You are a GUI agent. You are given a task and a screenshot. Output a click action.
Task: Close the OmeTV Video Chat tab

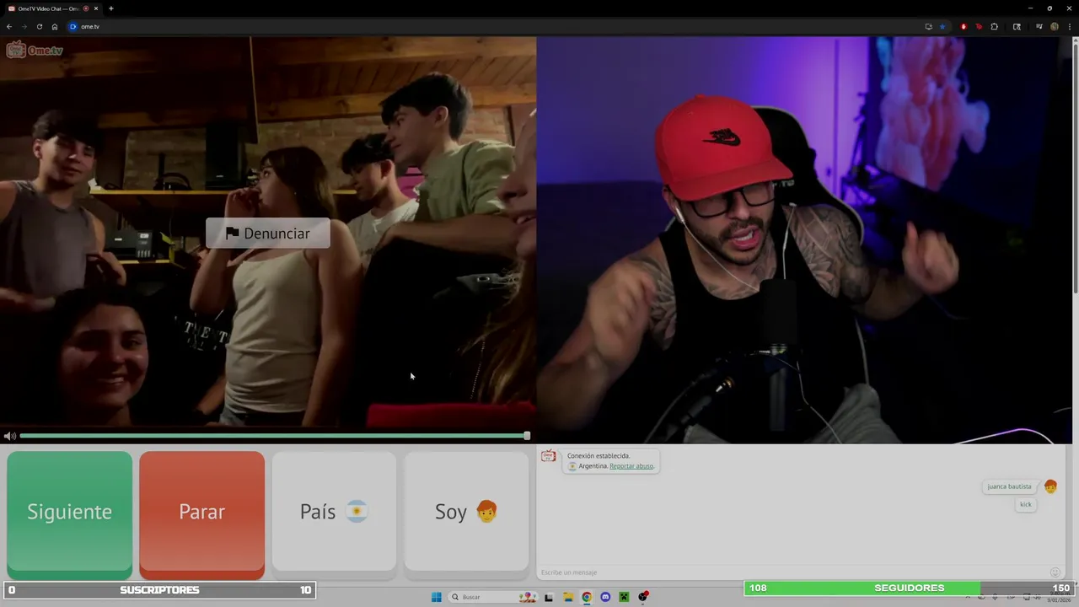pyautogui.click(x=96, y=8)
